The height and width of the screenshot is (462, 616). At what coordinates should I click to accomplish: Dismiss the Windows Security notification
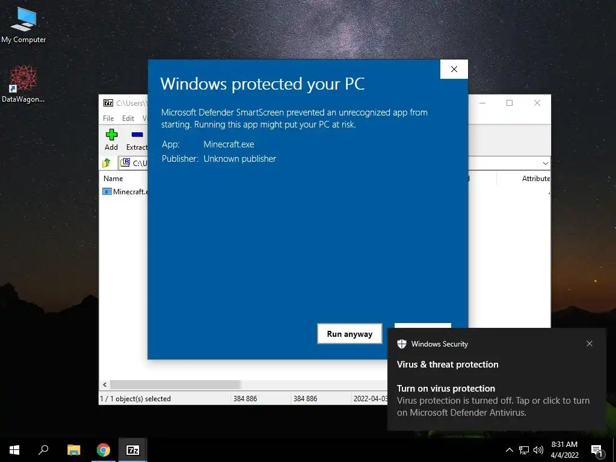coord(589,343)
